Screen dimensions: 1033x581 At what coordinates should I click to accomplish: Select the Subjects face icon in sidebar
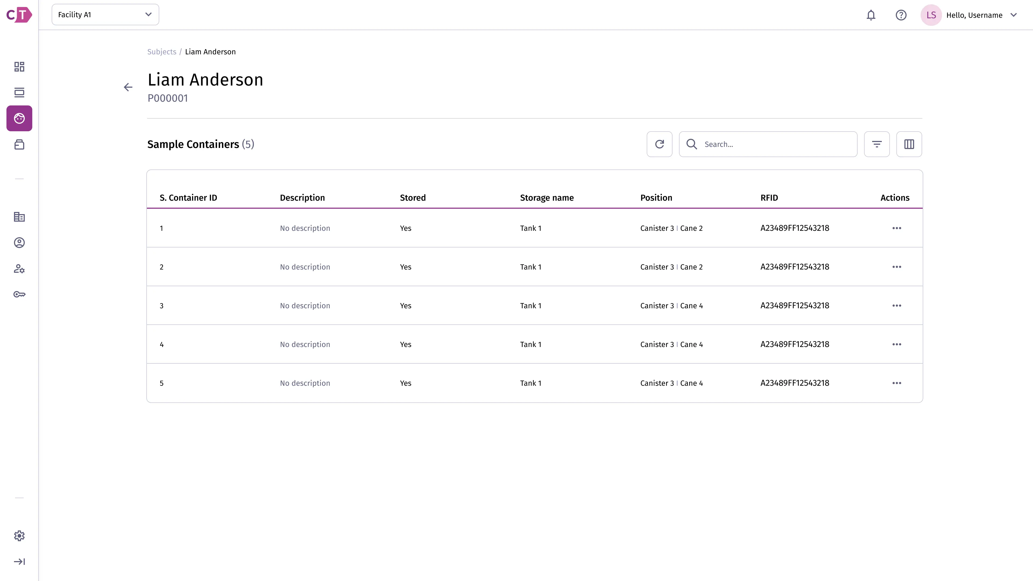(x=19, y=118)
